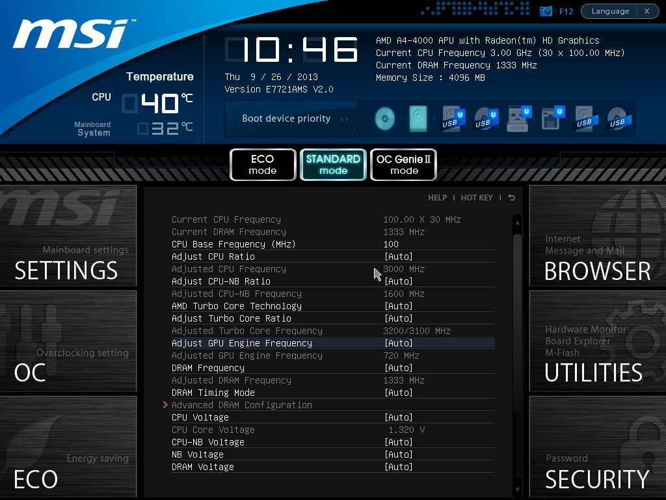666x500 pixels.
Task: Click the Adjusted GPU Engine Frequency 720 MHz row
Action: coord(333,355)
